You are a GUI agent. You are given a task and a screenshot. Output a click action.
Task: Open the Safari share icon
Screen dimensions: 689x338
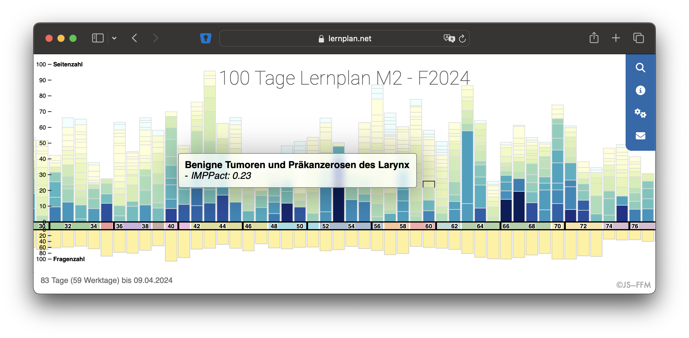pyautogui.click(x=594, y=38)
